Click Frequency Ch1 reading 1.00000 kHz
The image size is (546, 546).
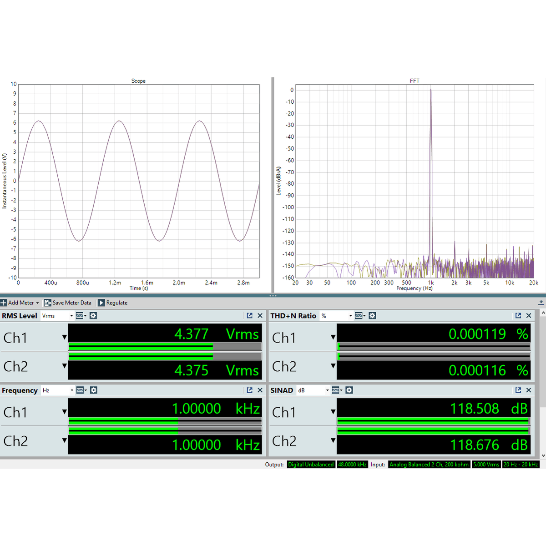[x=216, y=409]
